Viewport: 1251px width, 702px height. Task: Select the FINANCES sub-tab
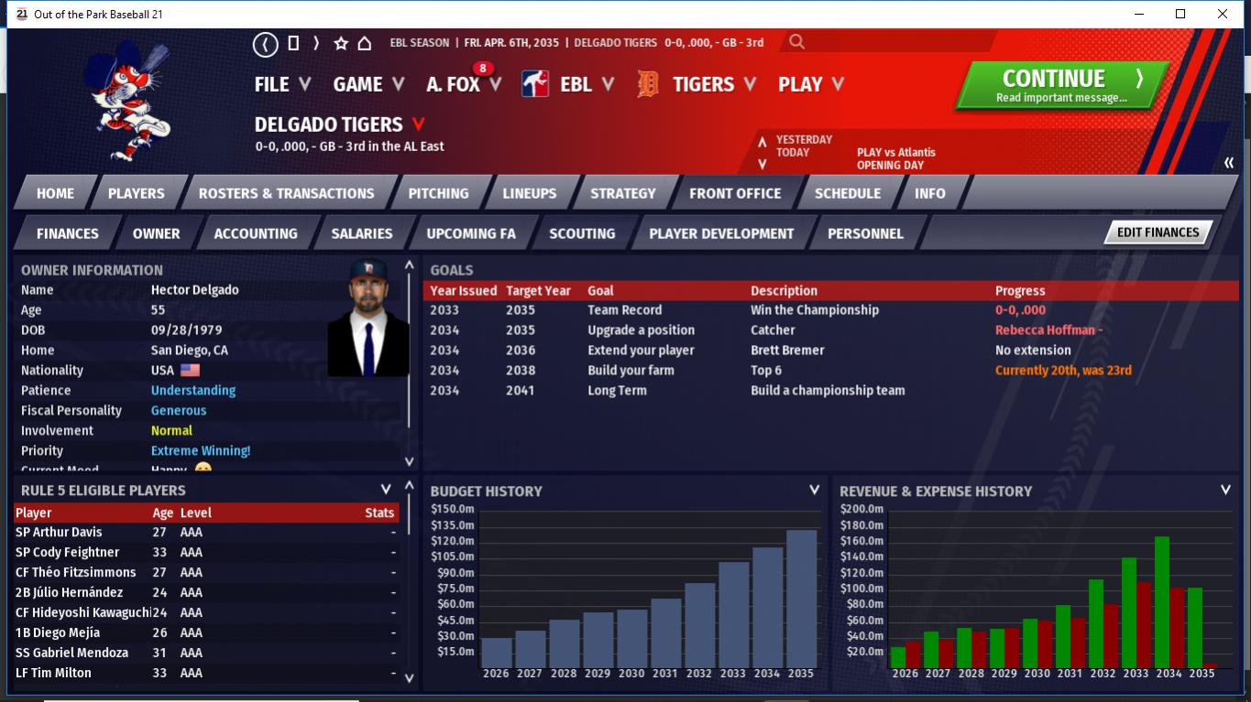[x=68, y=233]
